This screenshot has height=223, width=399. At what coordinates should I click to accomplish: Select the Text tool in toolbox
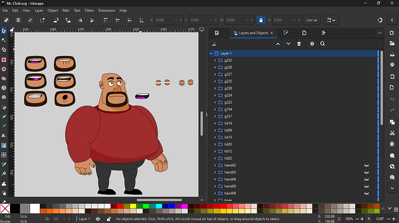[3, 135]
